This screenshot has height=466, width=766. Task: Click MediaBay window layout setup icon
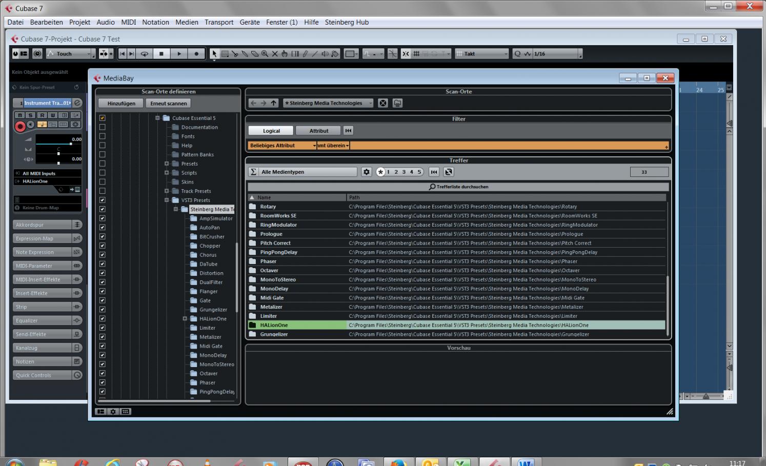click(101, 412)
